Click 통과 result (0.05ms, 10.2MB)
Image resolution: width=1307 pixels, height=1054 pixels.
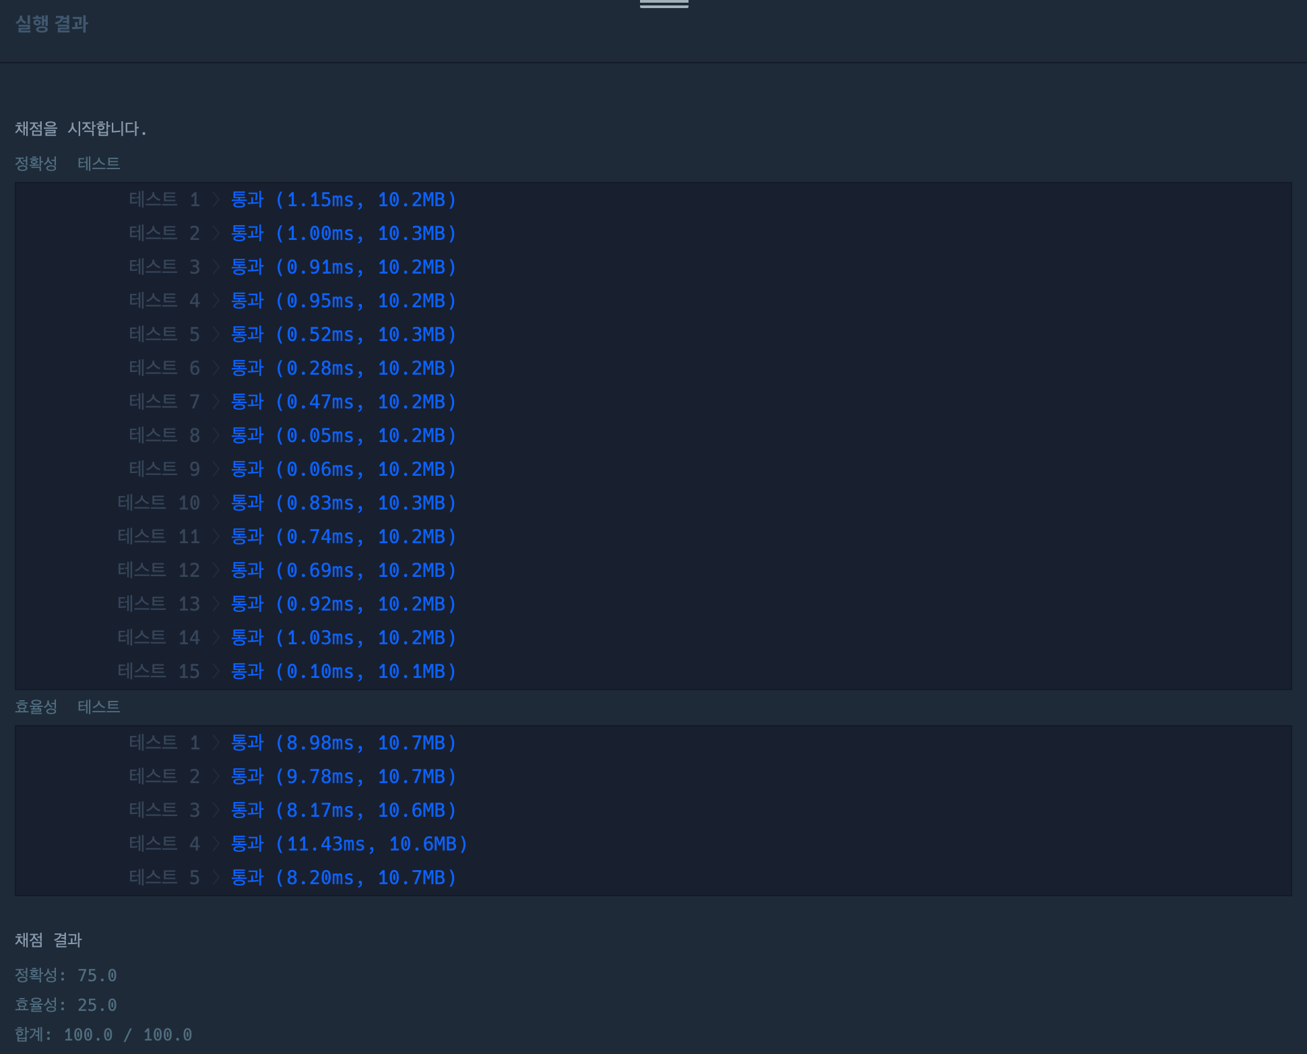[x=344, y=435]
